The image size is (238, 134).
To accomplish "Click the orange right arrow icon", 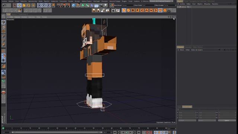I will pos(156,10).
